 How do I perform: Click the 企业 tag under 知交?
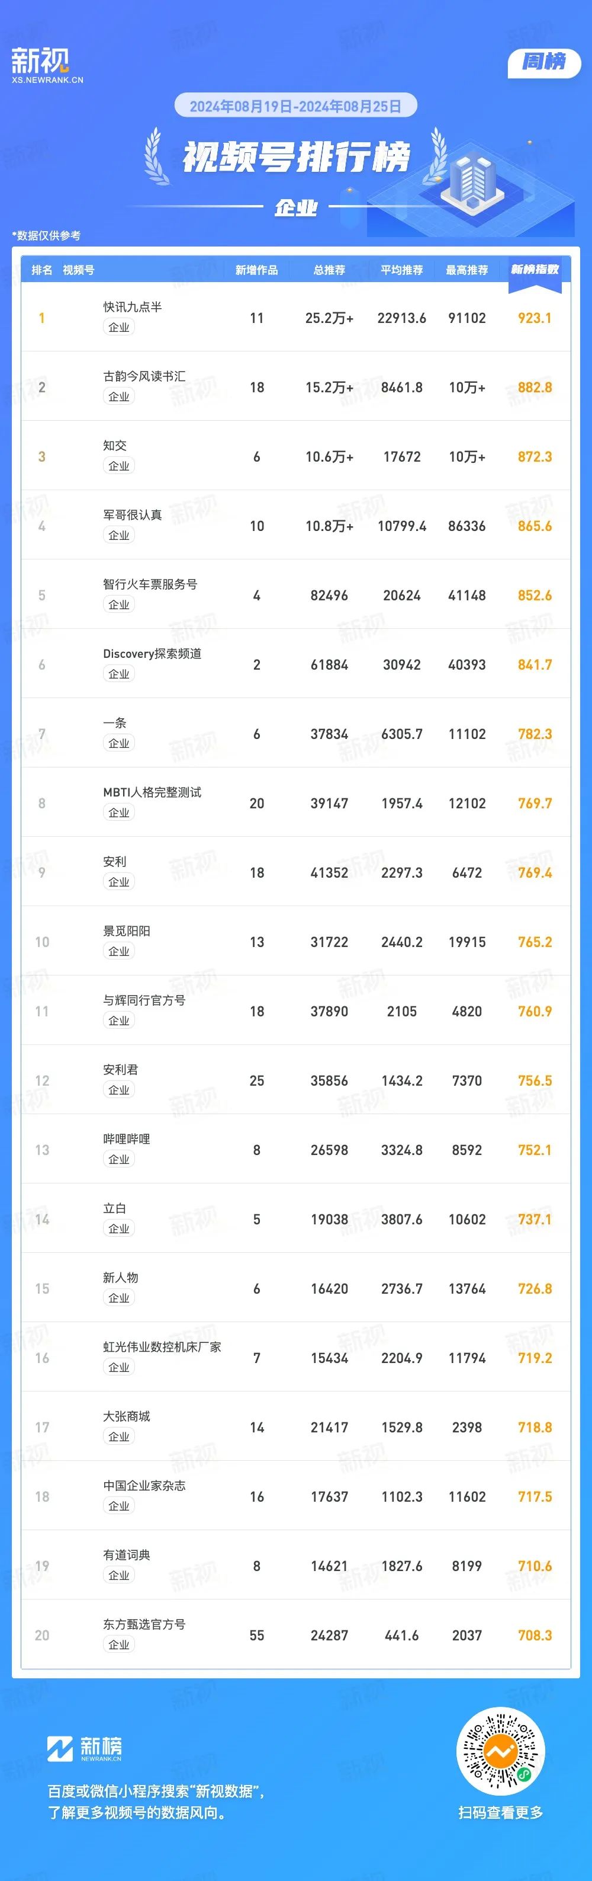click(119, 466)
